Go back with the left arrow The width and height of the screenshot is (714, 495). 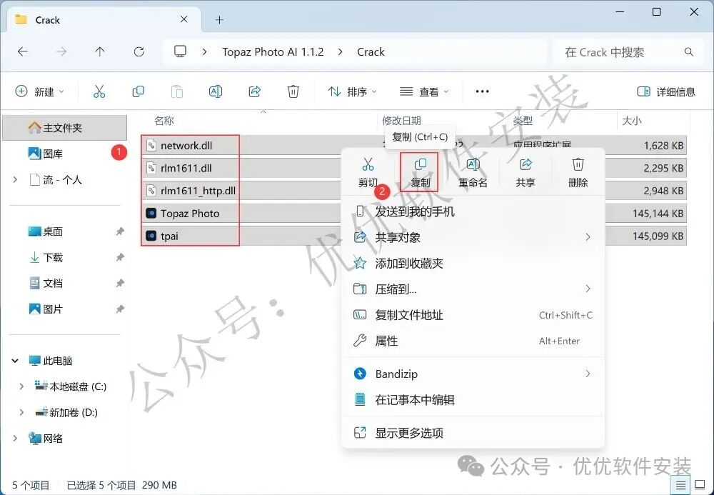pyautogui.click(x=23, y=51)
